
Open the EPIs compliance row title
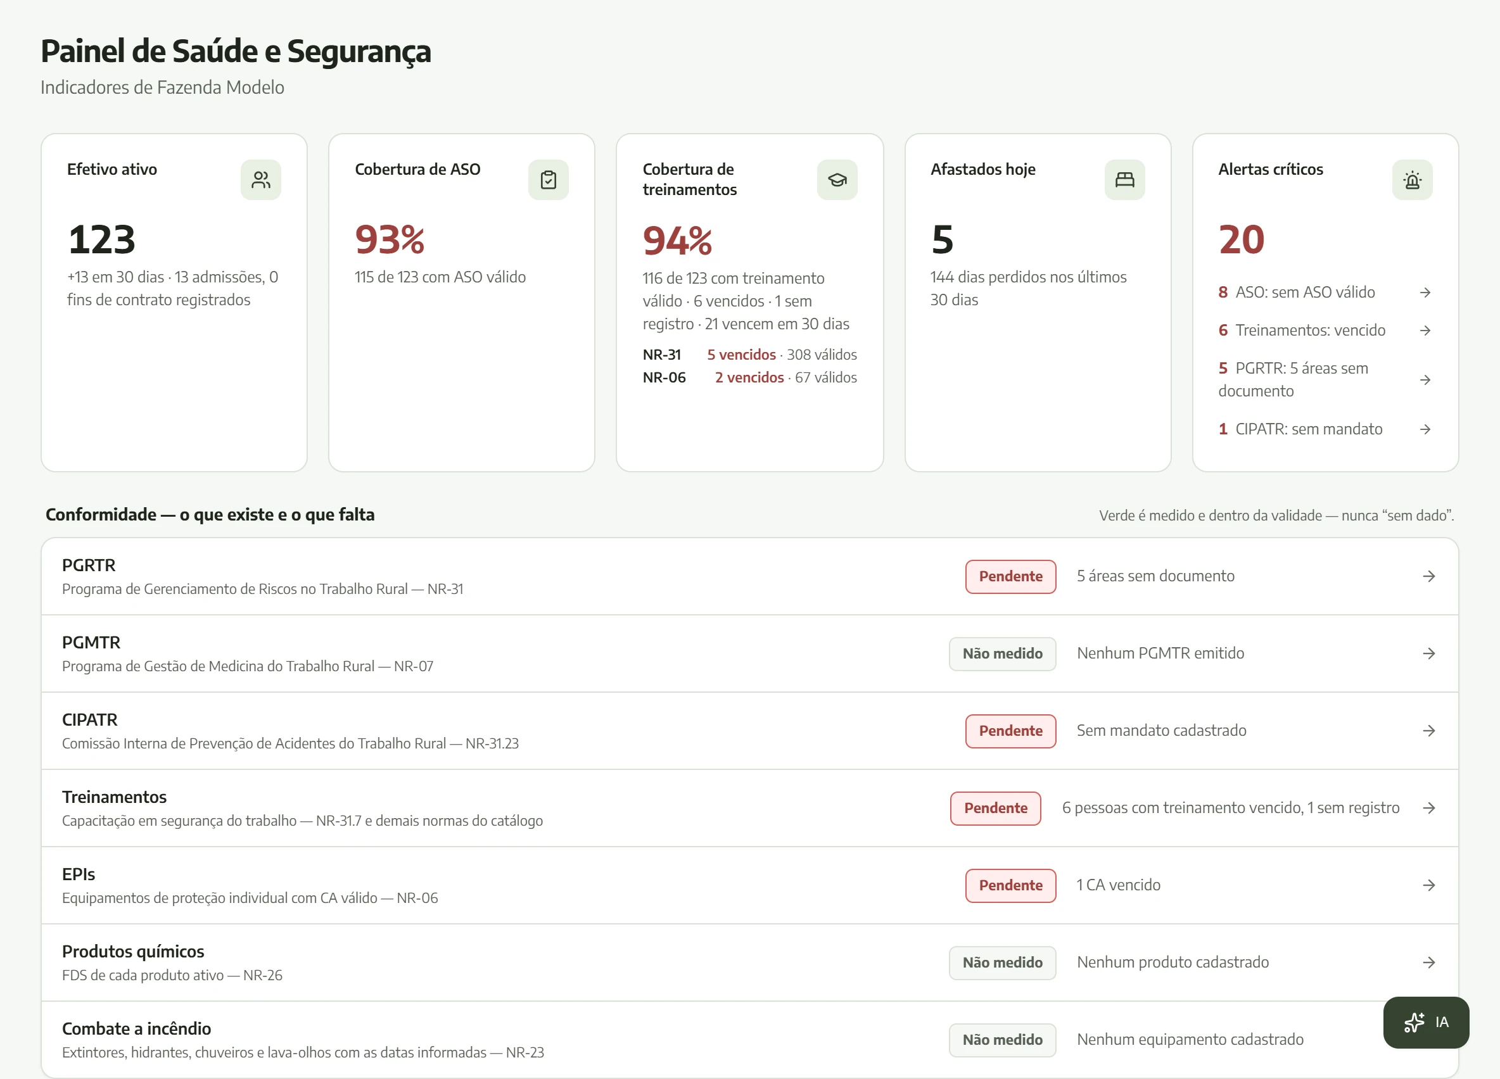pyautogui.click(x=79, y=874)
